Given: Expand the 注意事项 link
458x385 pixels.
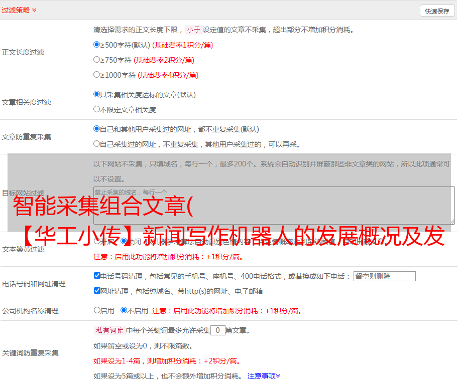Looking at the screenshot, I should pyautogui.click(x=264, y=376).
